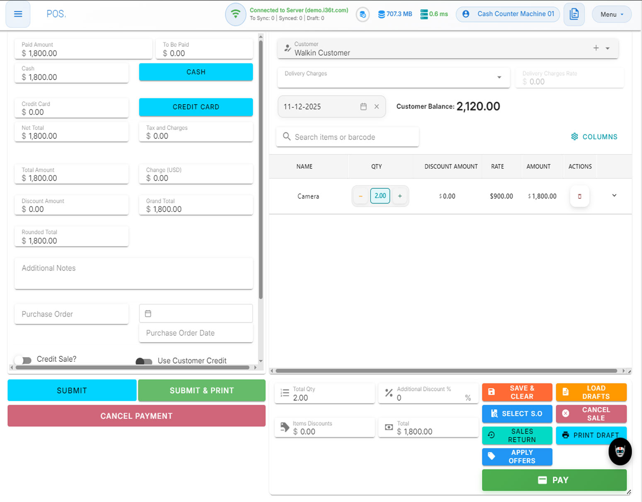
Task: Open the hamburger sidebar menu
Action: pos(18,14)
